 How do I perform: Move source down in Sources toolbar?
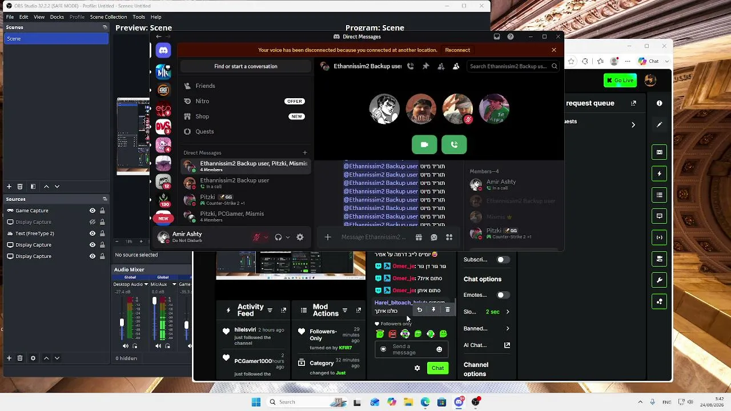click(57, 358)
